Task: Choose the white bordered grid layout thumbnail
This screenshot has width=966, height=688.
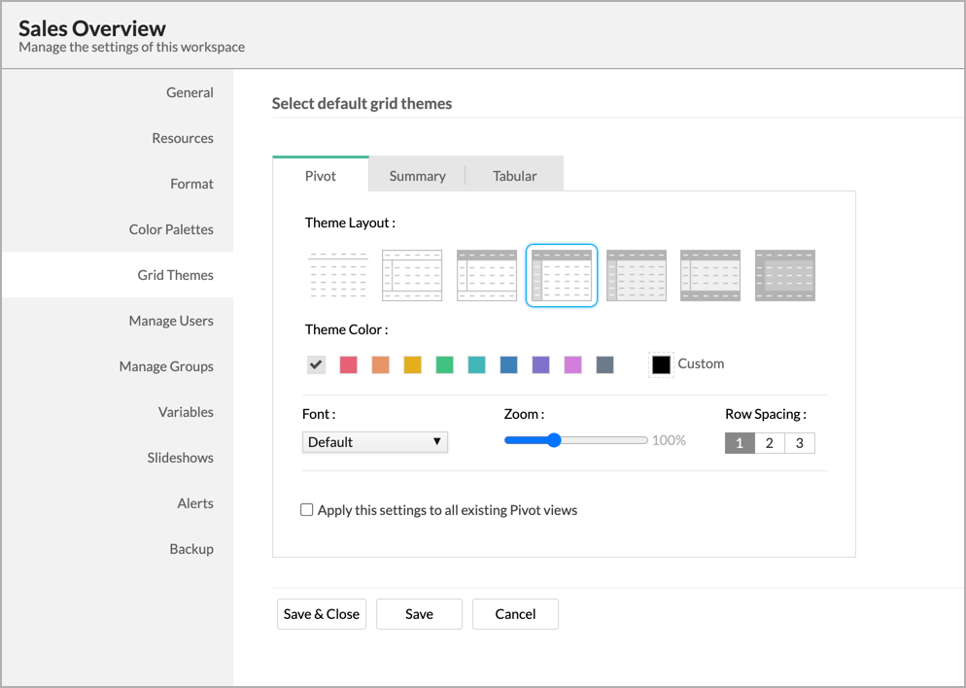Action: 412,275
